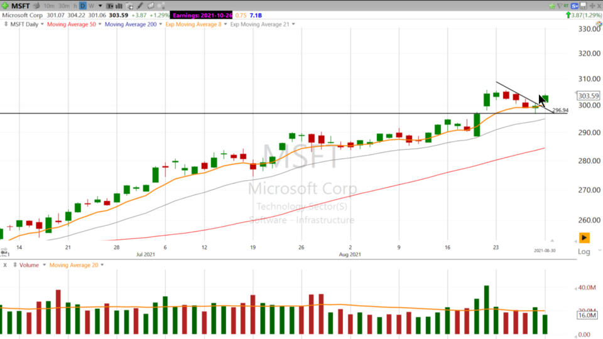
Task: Click the 296.94 horizontal line label
Action: (x=560, y=110)
